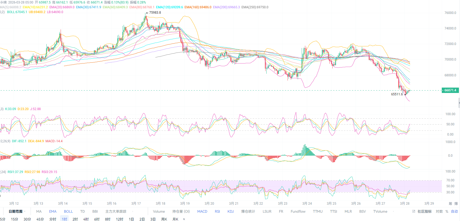Screen dimensions: 460x221
Task: Open the 日期范围 date range dropdown
Action: (x=17, y=211)
